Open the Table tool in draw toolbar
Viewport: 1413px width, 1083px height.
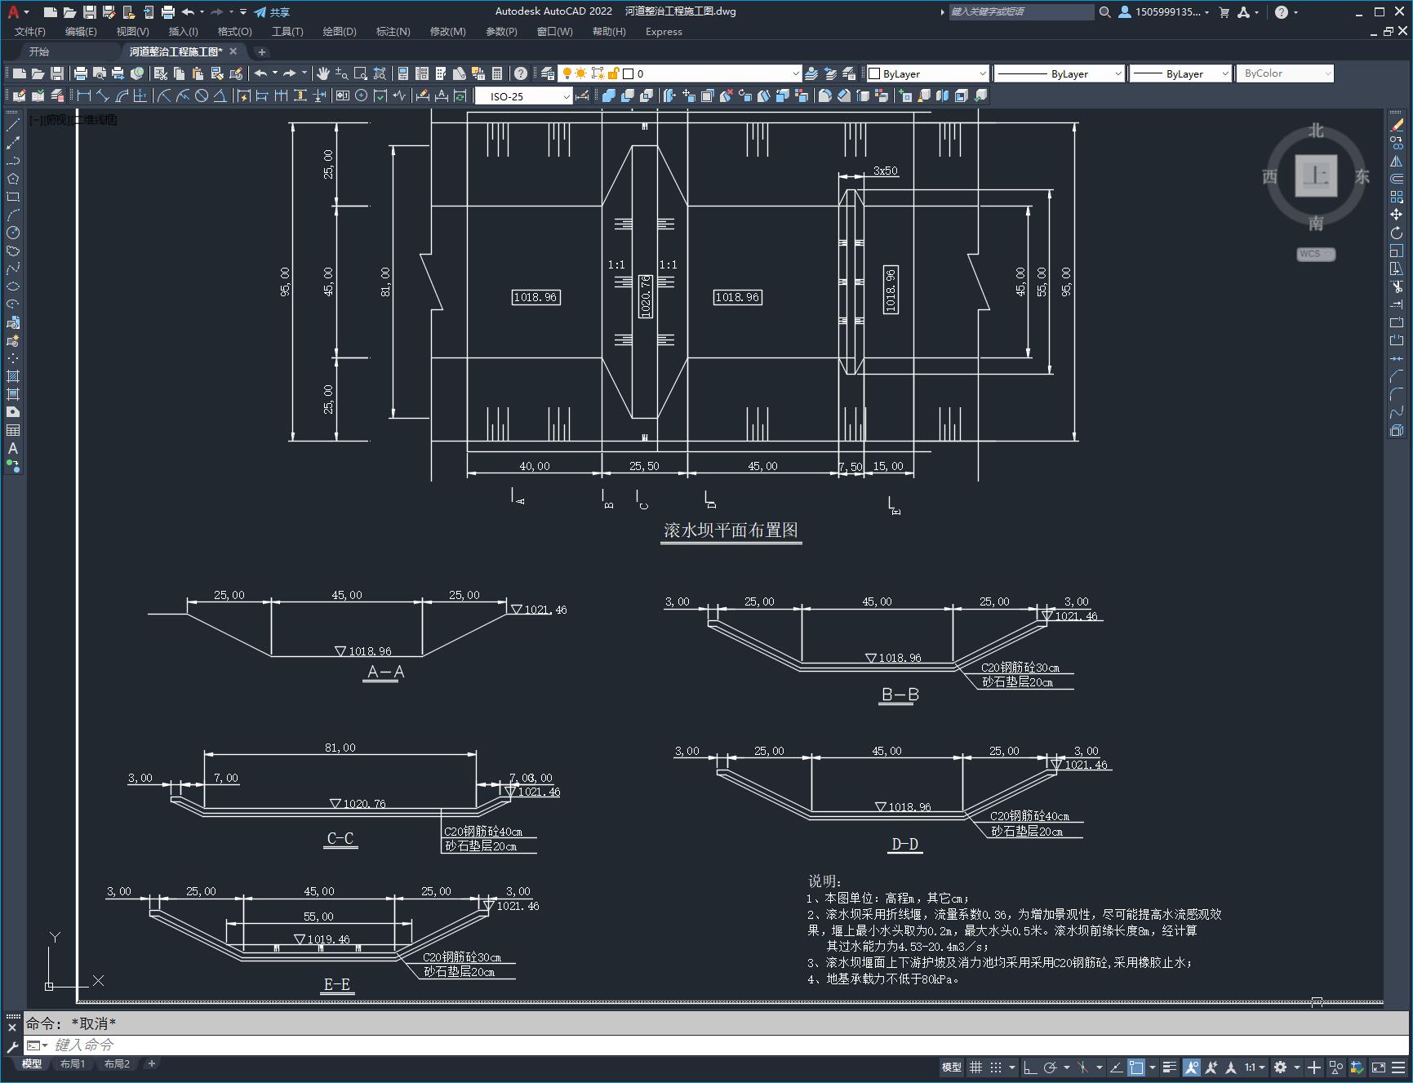click(x=13, y=430)
